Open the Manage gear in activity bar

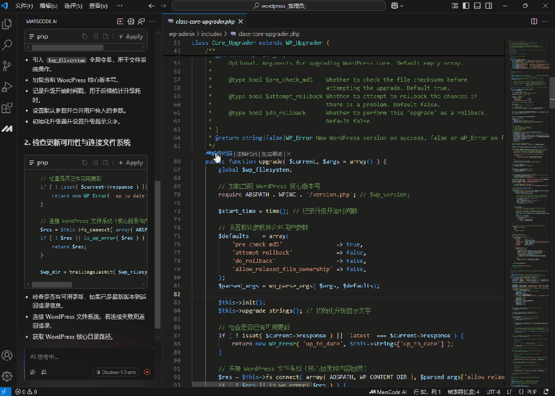point(7,376)
